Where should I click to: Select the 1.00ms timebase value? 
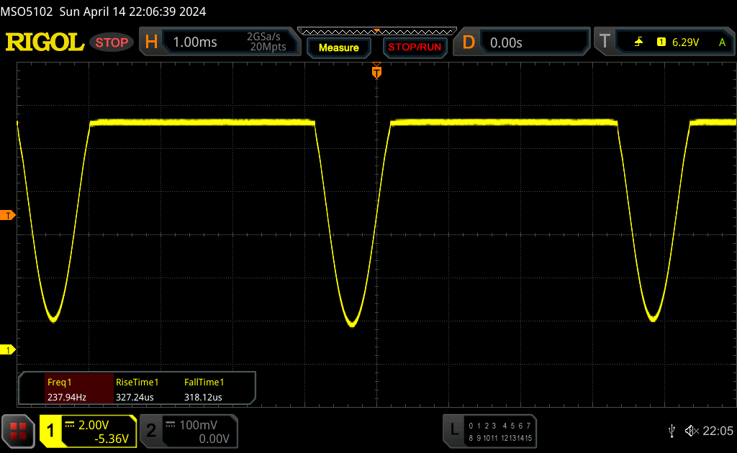point(195,42)
